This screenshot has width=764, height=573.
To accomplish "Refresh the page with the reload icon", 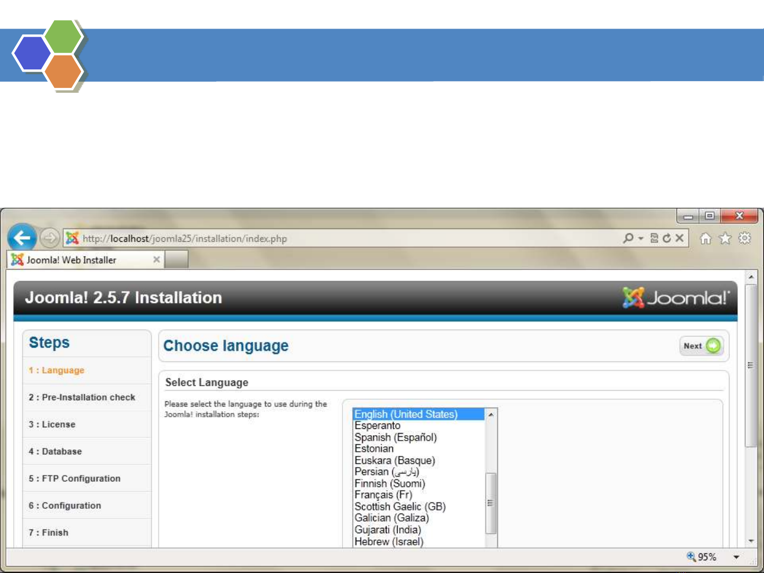I will tap(666, 239).
